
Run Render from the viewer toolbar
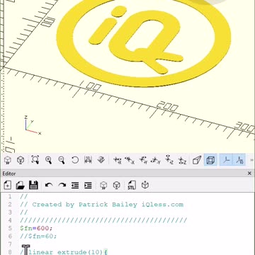click(21, 160)
